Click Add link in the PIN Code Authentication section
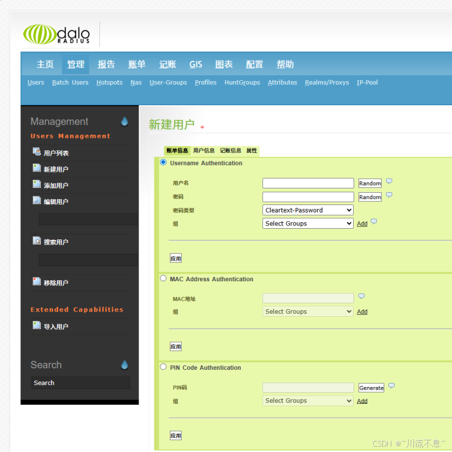Image resolution: width=452 pixels, height=452 pixels. click(362, 401)
